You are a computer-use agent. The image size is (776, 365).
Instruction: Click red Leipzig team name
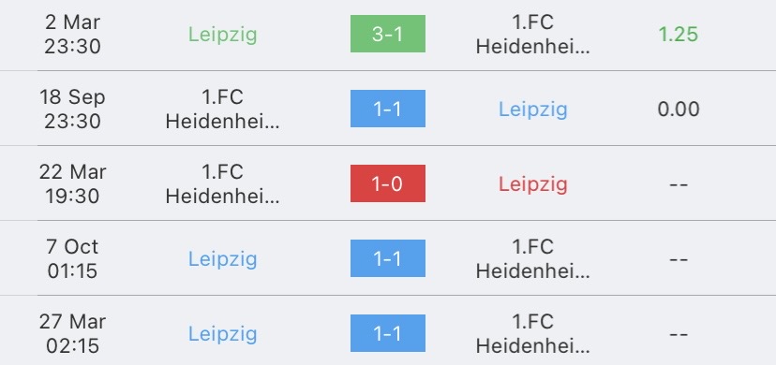click(x=533, y=184)
